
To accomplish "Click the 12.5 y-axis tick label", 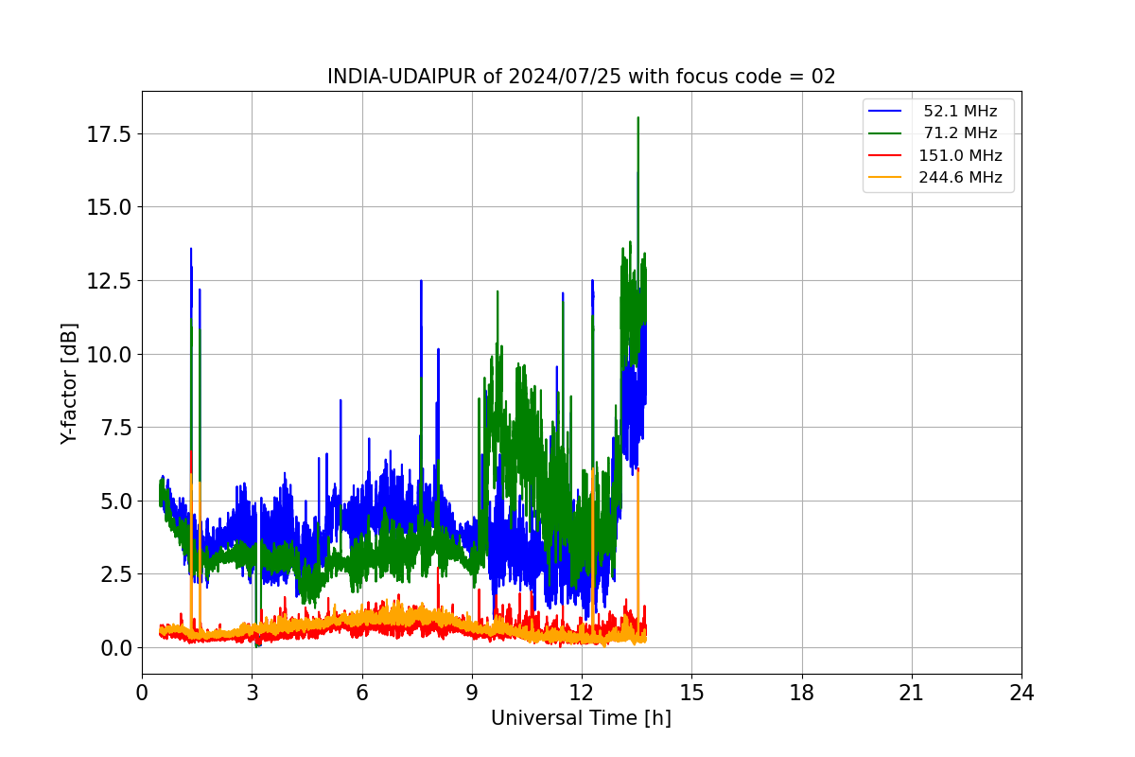I will pos(108,280).
